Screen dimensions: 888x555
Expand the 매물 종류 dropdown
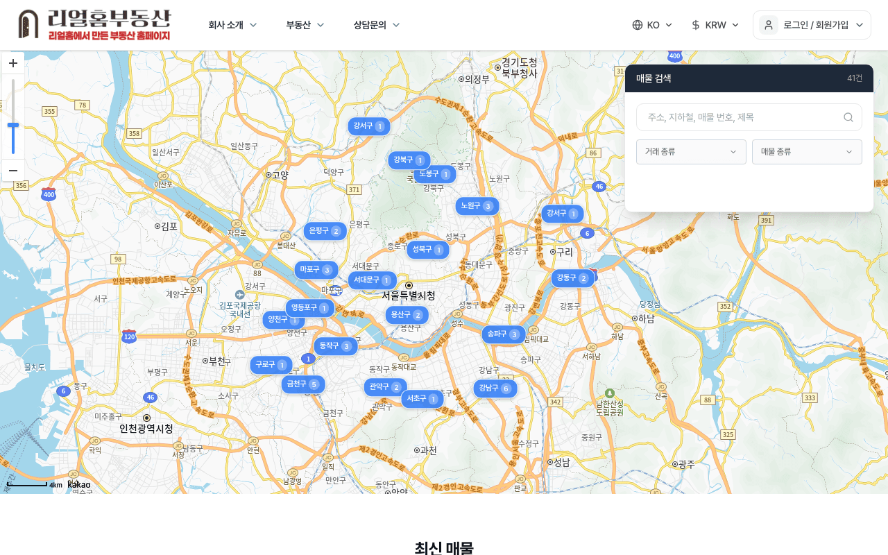[807, 152]
